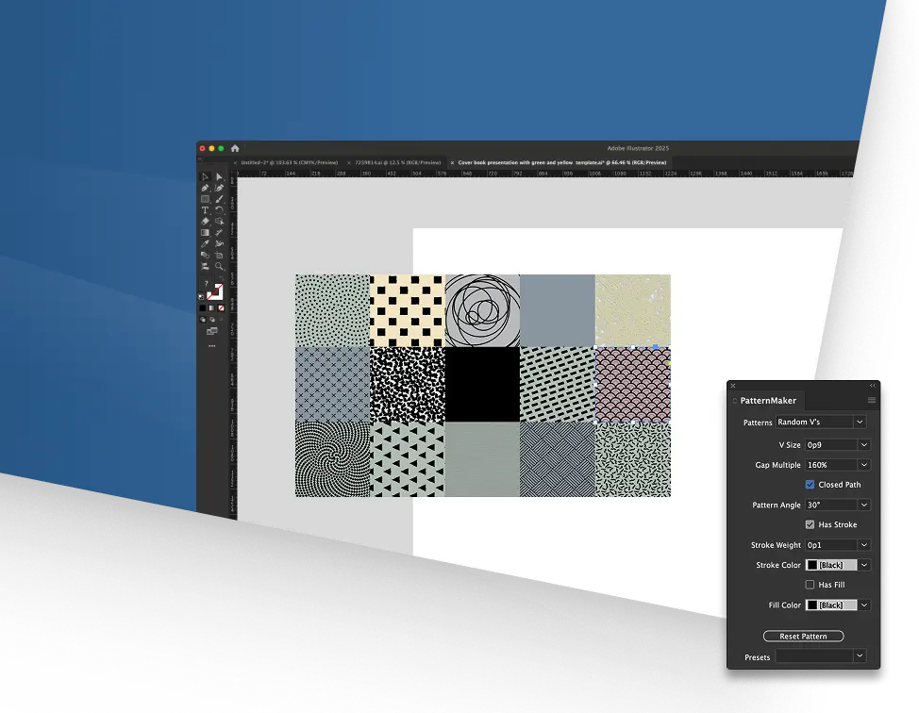Switch to the 7259814.ai document tab
919x713 pixels.
pyautogui.click(x=397, y=162)
